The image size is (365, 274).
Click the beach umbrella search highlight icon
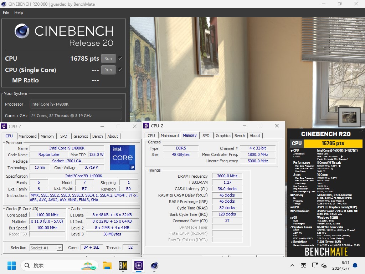pyautogui.click(x=88, y=265)
